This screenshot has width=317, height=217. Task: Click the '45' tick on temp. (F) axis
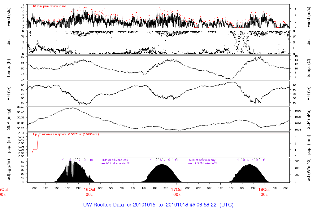23,74
